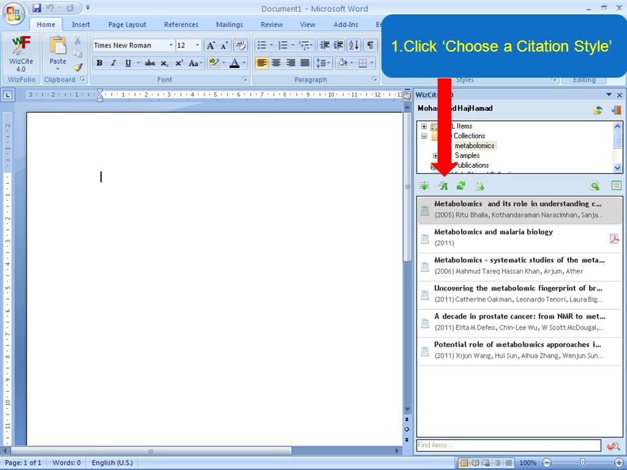Select Justify alignment
Image resolution: width=627 pixels, height=470 pixels.
click(305, 63)
